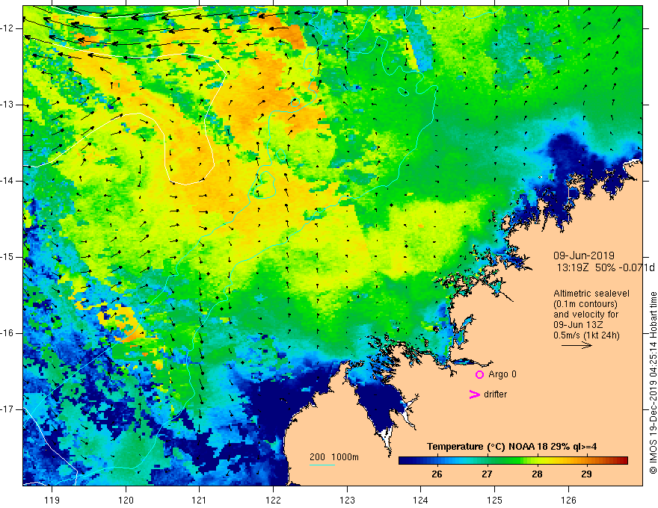Click the magenta drifter arrow legend marker

tap(474, 394)
